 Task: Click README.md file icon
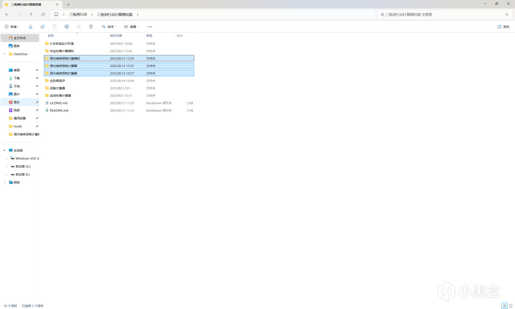(x=47, y=110)
